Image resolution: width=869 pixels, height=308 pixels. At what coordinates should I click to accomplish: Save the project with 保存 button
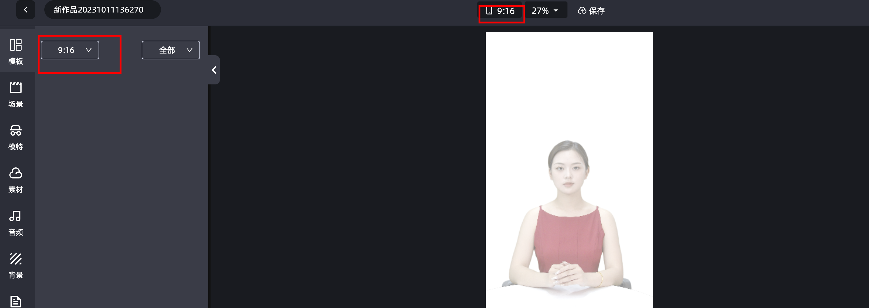591,11
